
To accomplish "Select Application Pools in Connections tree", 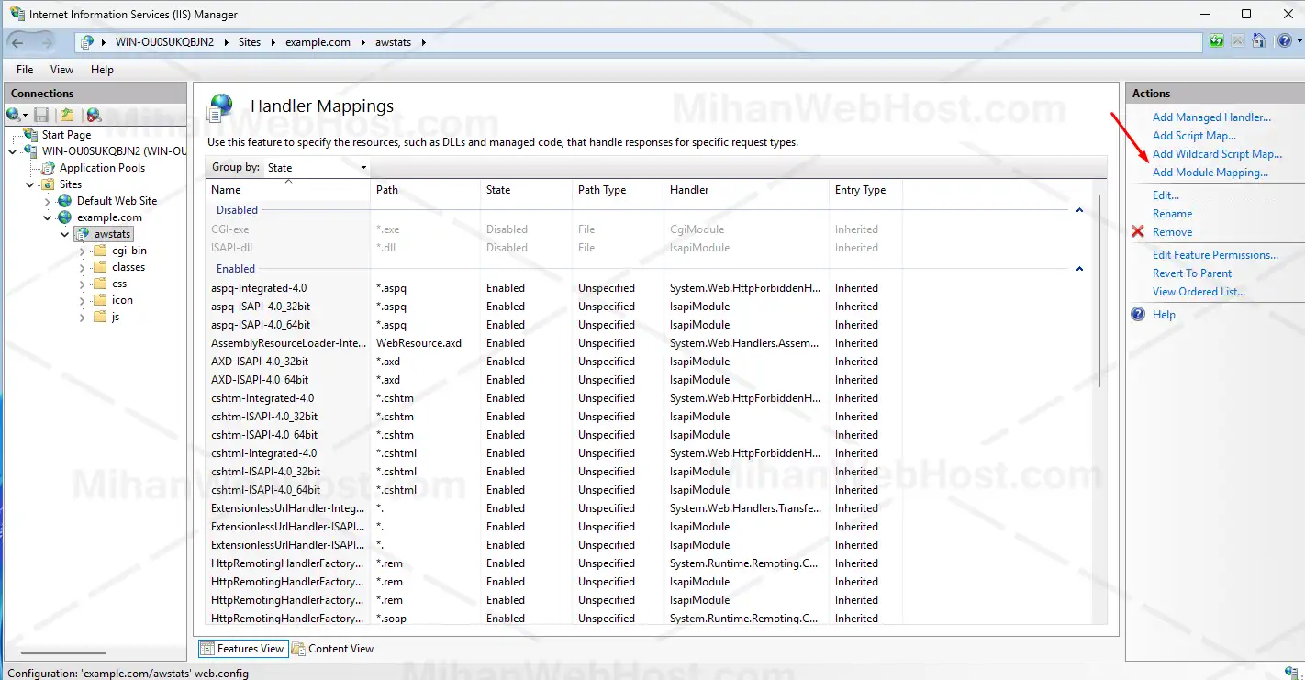I will pyautogui.click(x=102, y=168).
